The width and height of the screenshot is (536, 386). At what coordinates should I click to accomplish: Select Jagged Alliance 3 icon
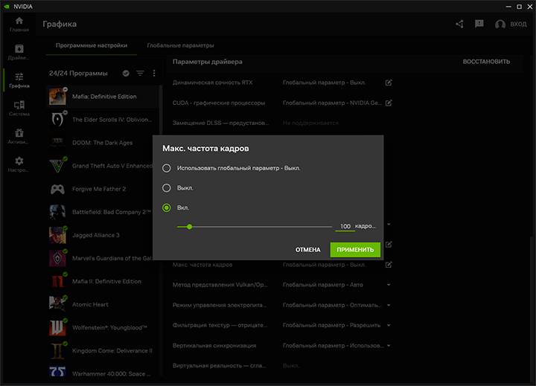tap(57, 235)
